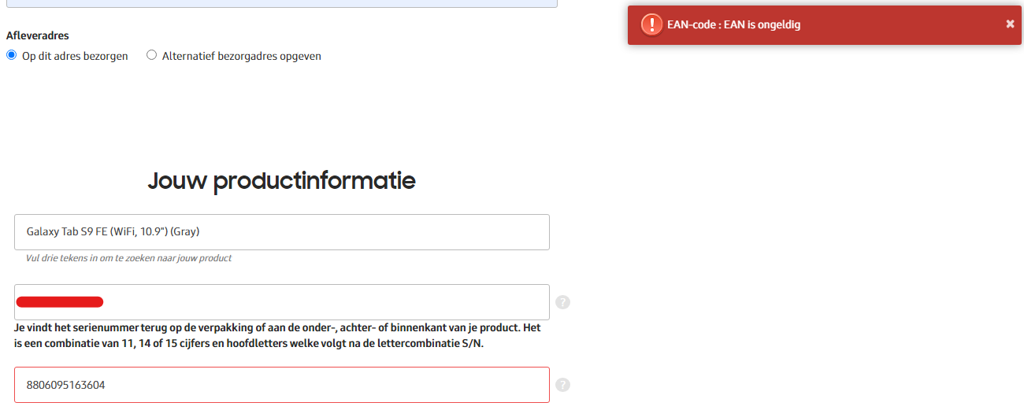Viewport: 1024px width, 410px height.
Task: Click the 'Afleveradres' section label
Action: 37,36
